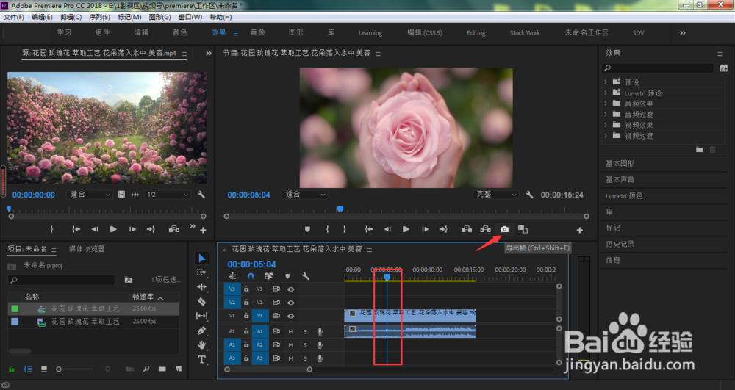The width and height of the screenshot is (735, 390).
Task: Select the Selection arrow tool
Action: point(201,259)
